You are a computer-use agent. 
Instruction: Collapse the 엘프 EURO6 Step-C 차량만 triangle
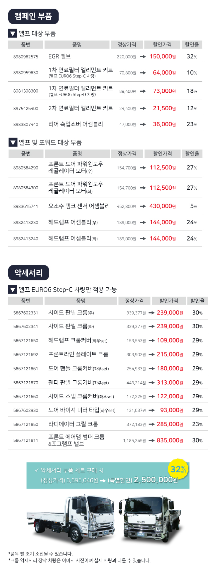click(13, 290)
